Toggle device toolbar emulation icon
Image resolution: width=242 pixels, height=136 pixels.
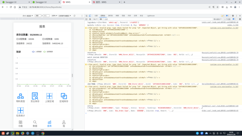coord(90,16)
